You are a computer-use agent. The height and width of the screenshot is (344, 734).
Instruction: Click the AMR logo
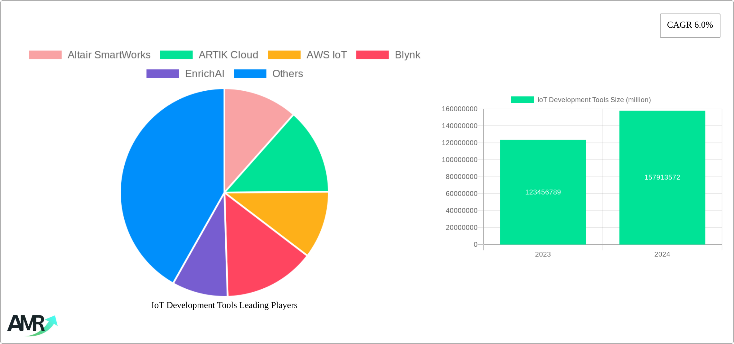[x=32, y=325]
